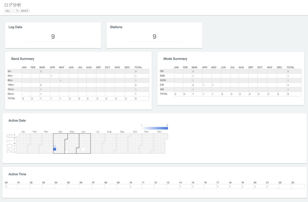Screen dimensions: 308x202
Task: Select the SSB row label
Action: (162, 76)
